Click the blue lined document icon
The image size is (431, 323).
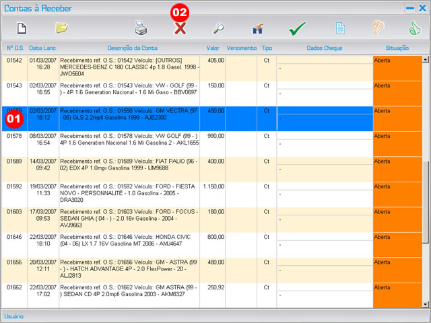coord(341,28)
